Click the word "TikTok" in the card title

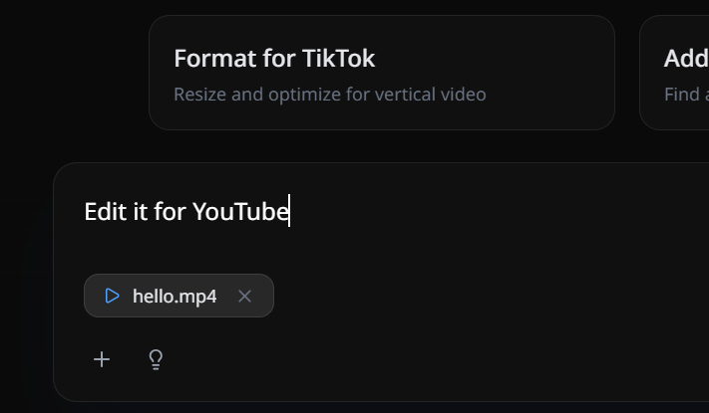point(338,59)
